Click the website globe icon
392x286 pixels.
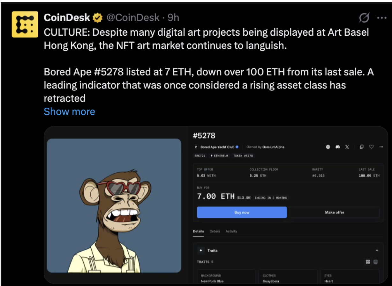328,147
